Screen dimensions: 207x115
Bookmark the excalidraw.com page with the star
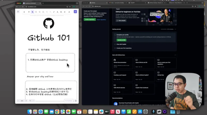click(x=70, y=7)
